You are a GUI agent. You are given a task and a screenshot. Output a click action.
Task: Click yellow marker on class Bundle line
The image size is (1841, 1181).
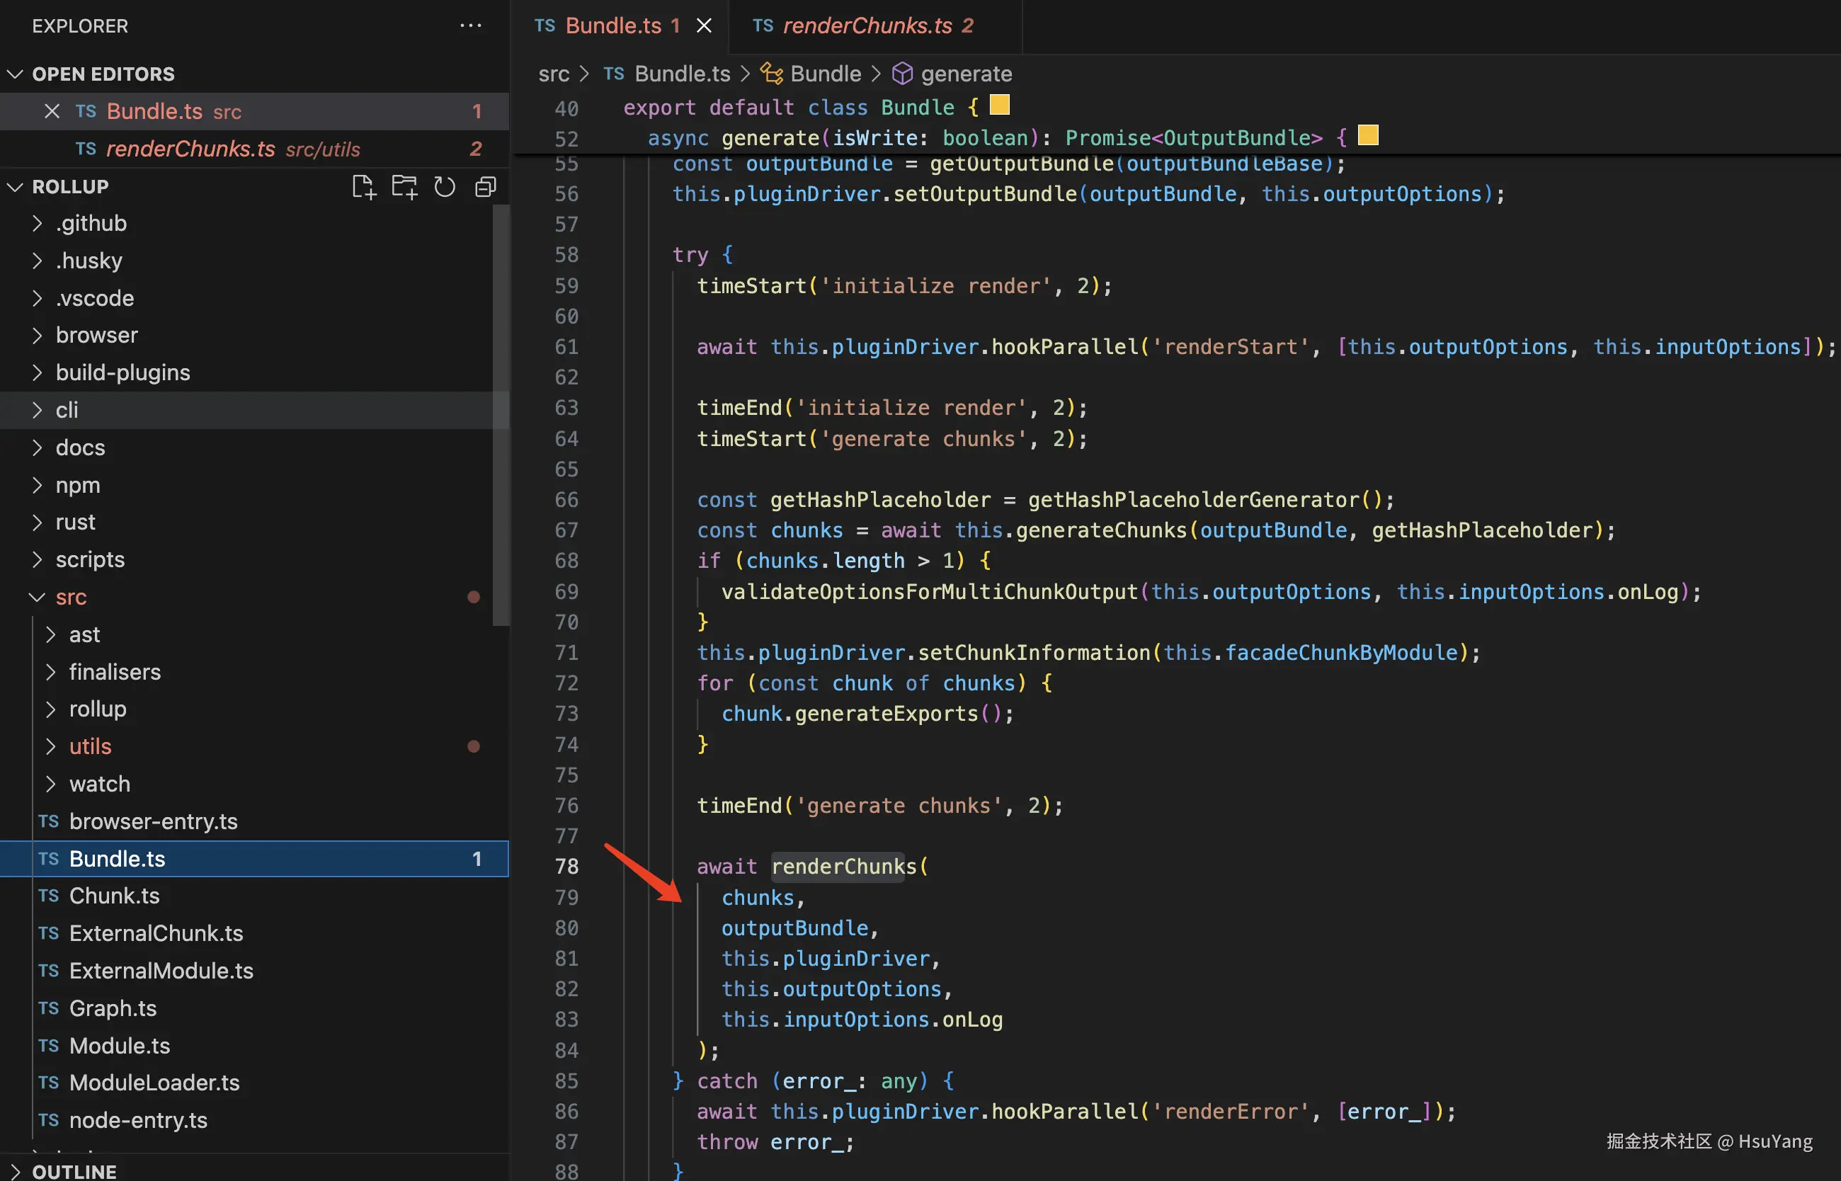pos(999,105)
